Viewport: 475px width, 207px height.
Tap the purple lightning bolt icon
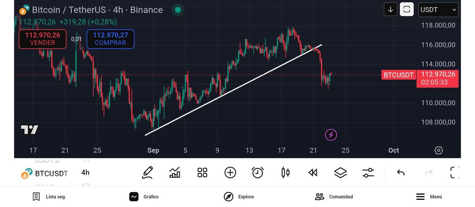coord(331,135)
